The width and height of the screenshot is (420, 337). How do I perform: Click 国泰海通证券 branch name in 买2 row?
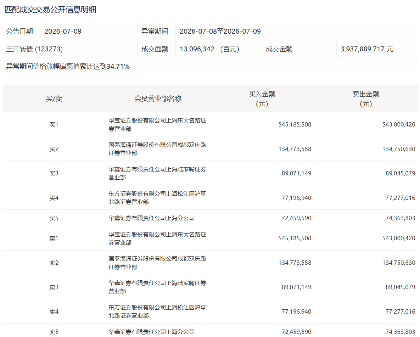coord(157,149)
